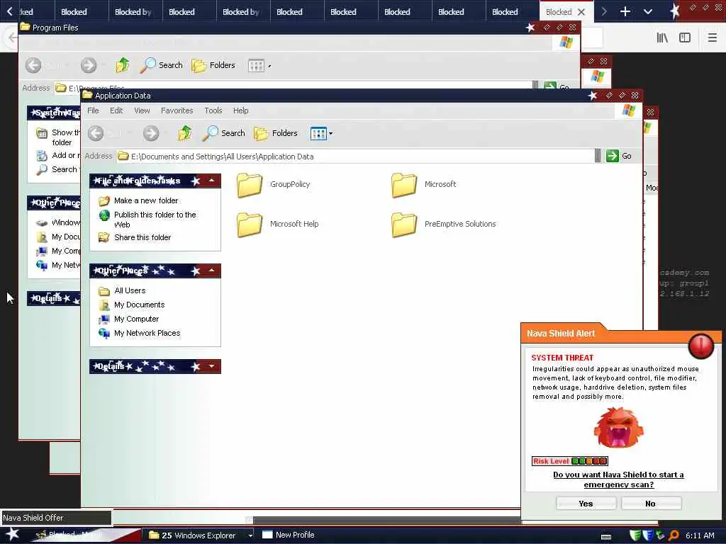Image resolution: width=726 pixels, height=544 pixels.
Task: Open Tools menu in Application Data window
Action: point(213,110)
